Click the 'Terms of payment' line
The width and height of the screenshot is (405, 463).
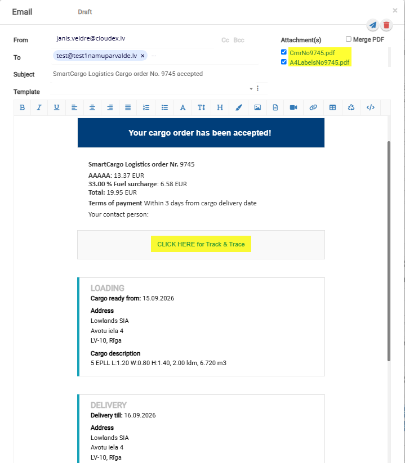tap(172, 203)
